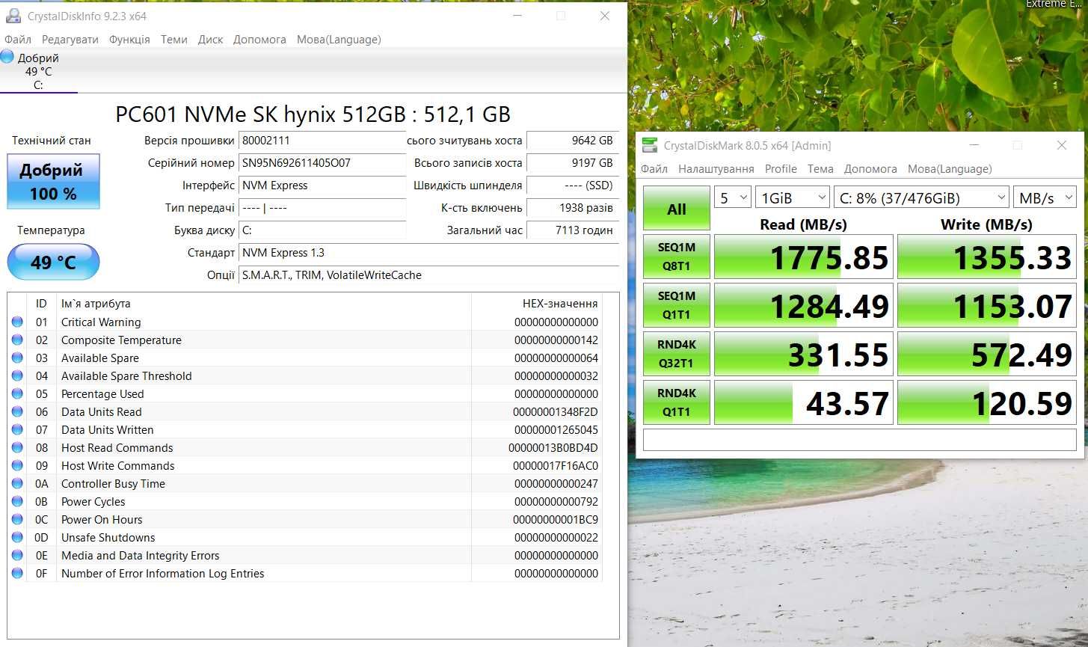This screenshot has height=647, width=1088.
Task: Click the RND4K Q1T1 read result 43.57
Action: click(804, 402)
